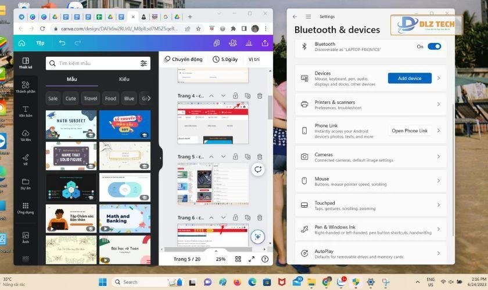Open Ảnh photos panel
Image resolution: width=488 pixels, height=290 pixels.
coord(26,237)
